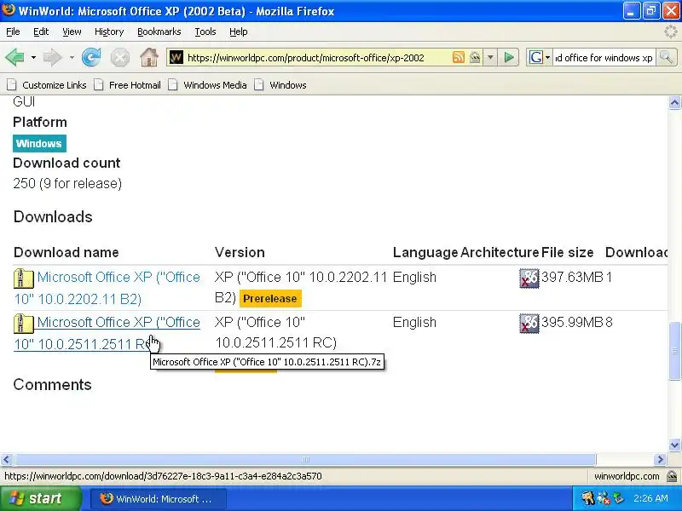The image size is (682, 511).
Task: Click the grayed Stop loading icon
Action: (119, 57)
